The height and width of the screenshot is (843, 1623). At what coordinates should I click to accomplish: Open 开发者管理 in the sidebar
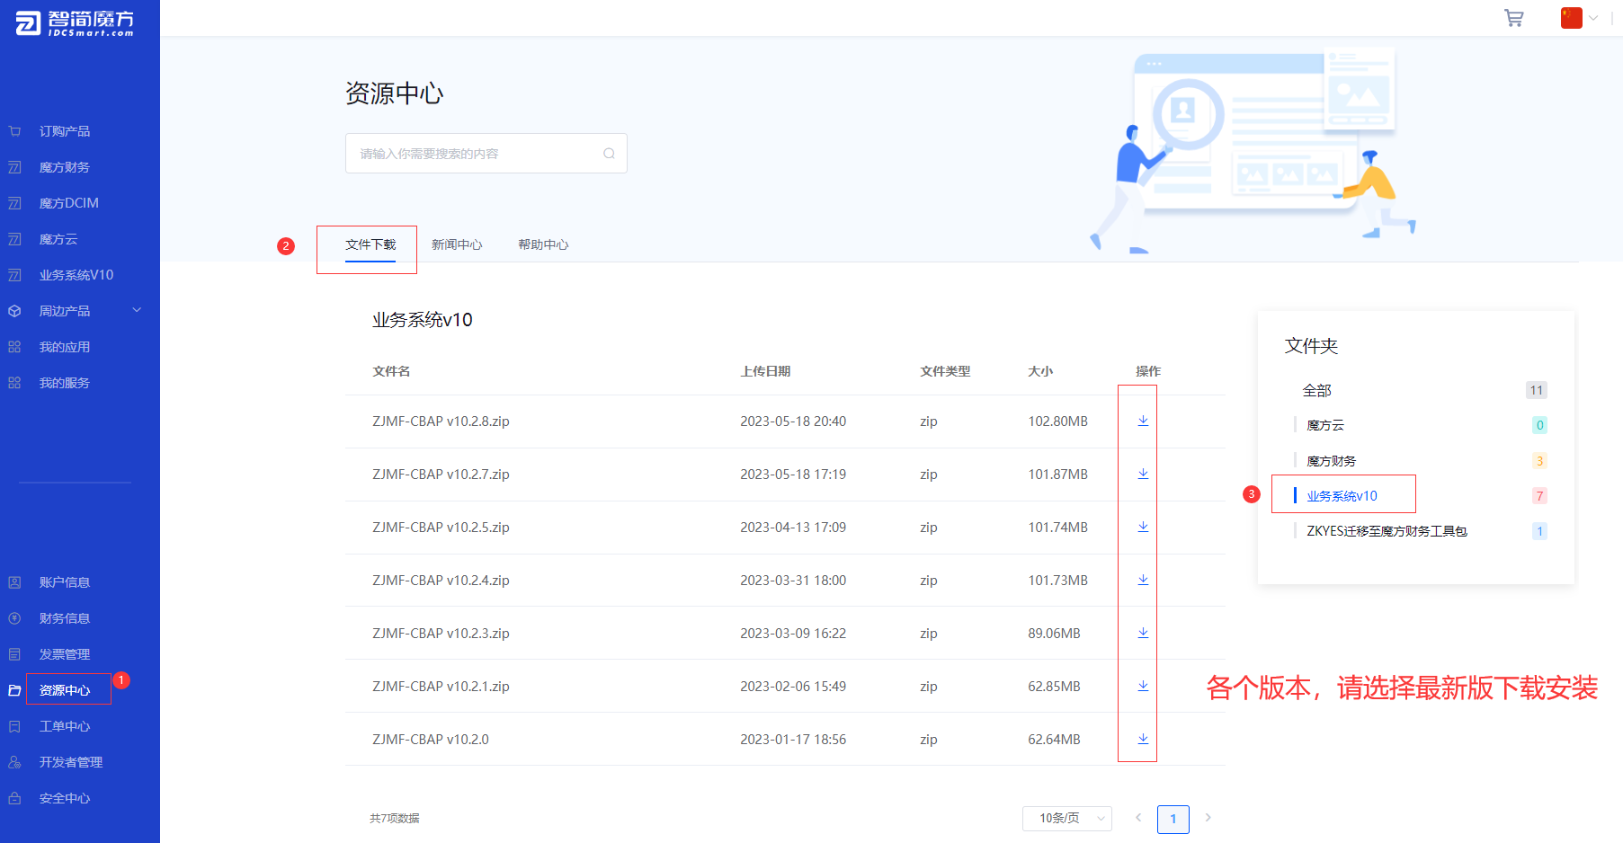point(71,762)
